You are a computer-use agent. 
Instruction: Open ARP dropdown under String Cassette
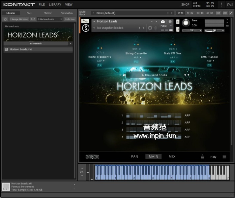tap(137, 57)
